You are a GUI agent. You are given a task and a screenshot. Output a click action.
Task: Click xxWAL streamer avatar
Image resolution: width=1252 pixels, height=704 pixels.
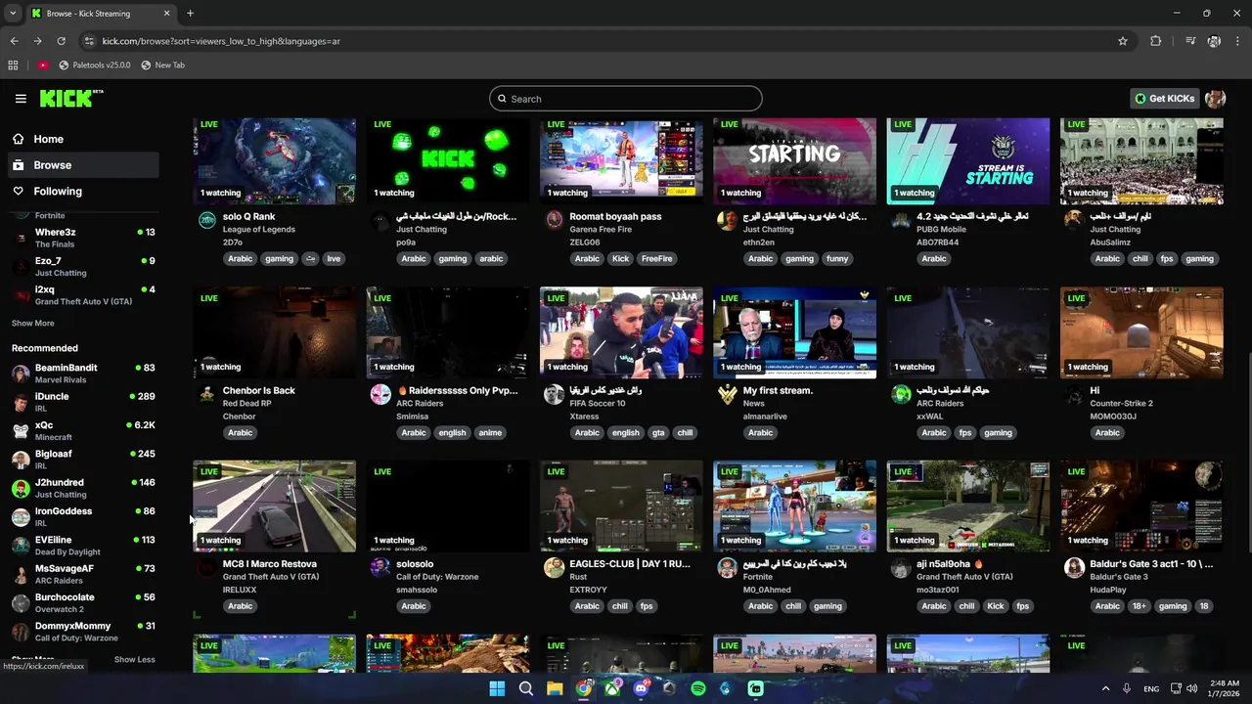point(901,394)
